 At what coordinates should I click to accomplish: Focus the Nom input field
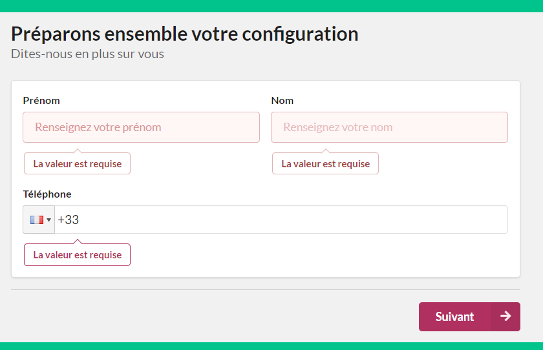[x=389, y=127]
